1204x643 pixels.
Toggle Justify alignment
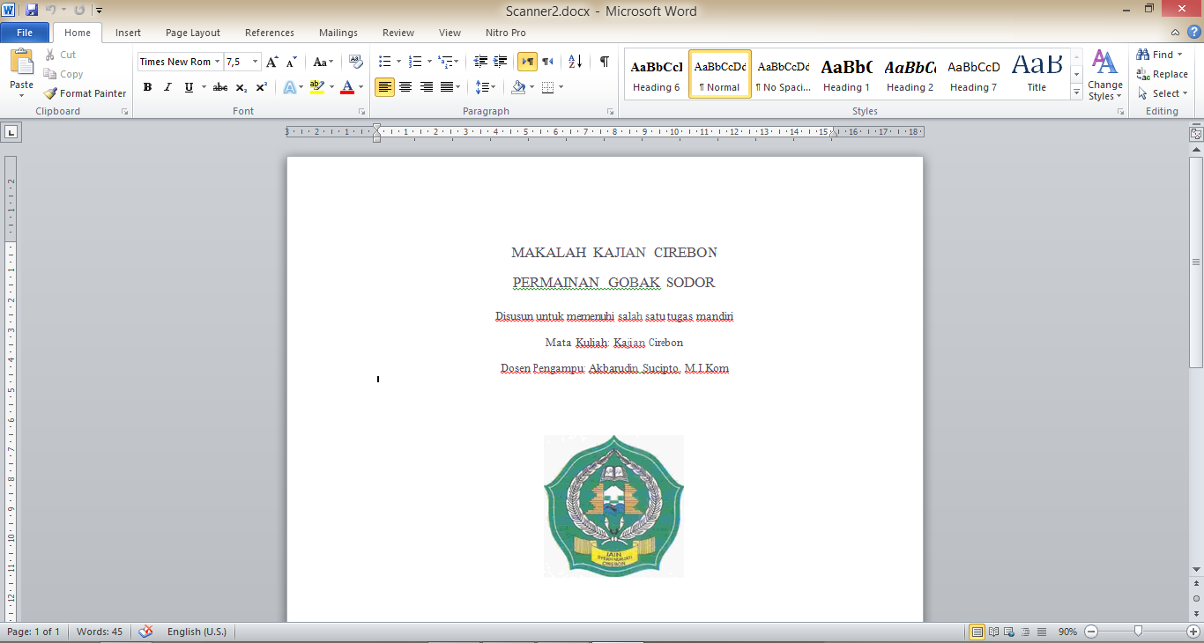click(448, 87)
